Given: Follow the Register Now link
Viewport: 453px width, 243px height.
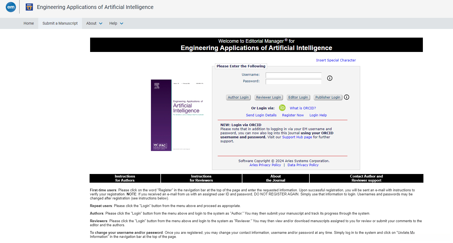Looking at the screenshot, I should coord(293,115).
